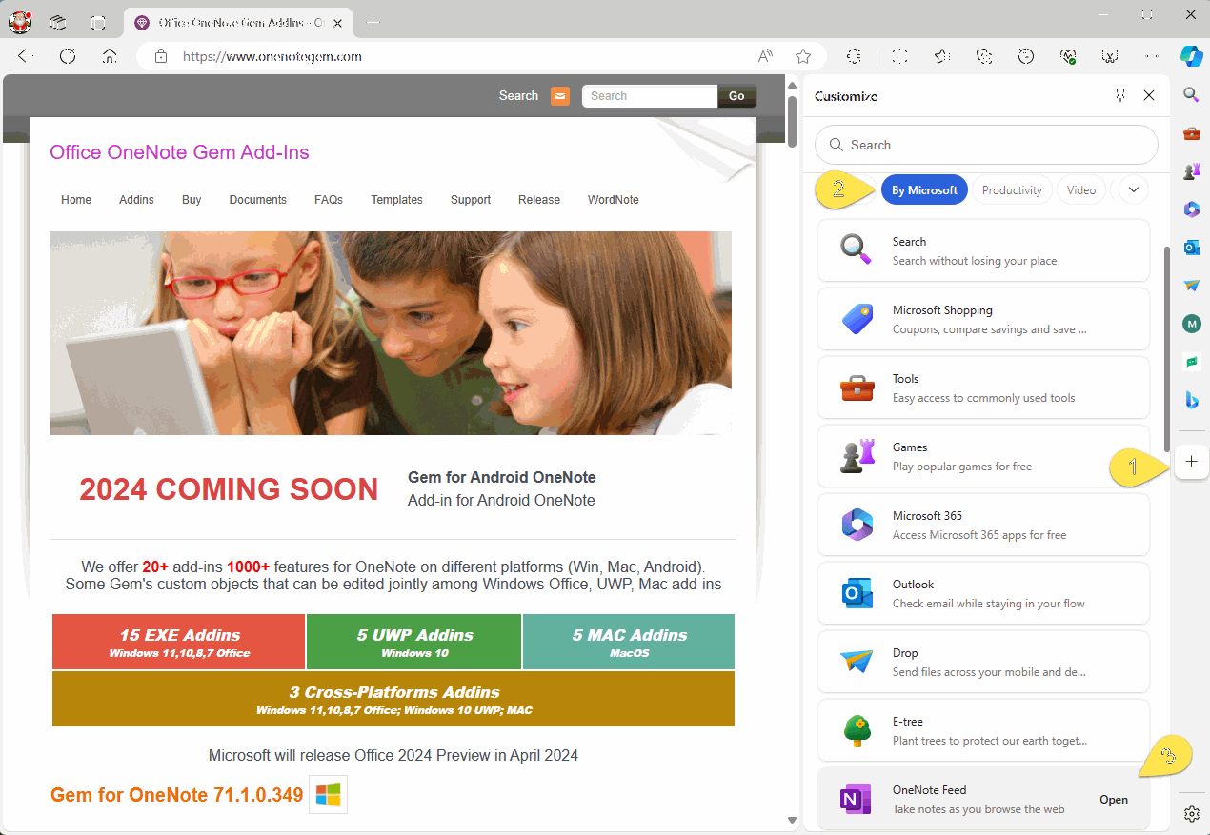Open the Addins navigation link
This screenshot has width=1210, height=835.
136,200
